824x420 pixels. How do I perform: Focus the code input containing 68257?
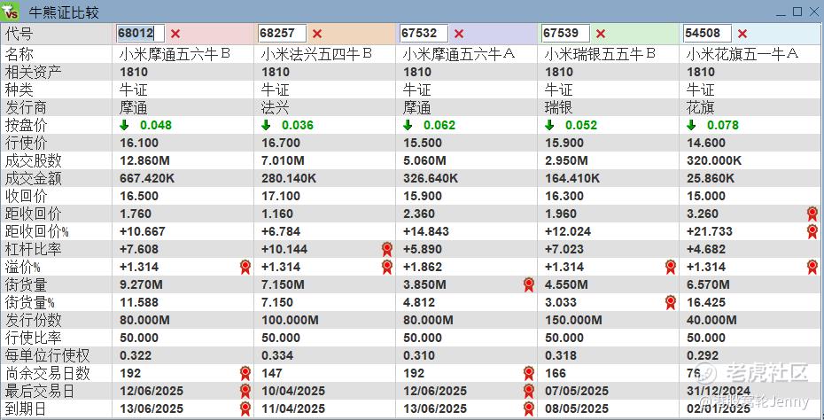pyautogui.click(x=283, y=34)
